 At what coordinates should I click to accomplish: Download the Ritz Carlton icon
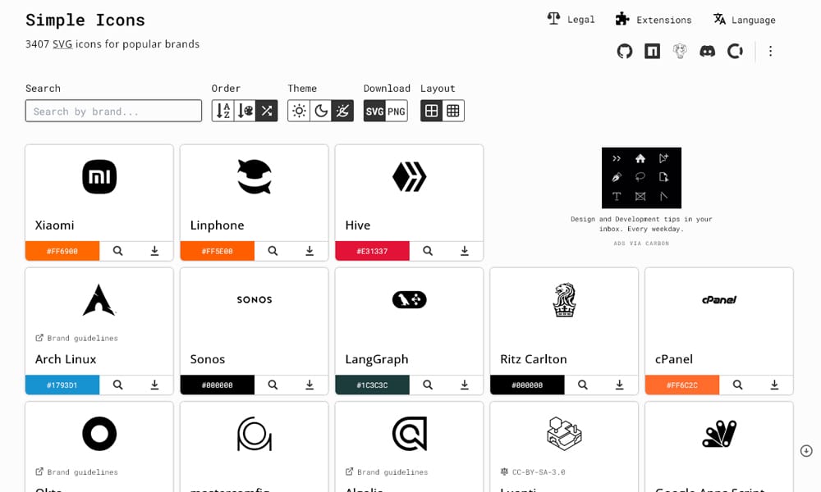(x=619, y=385)
